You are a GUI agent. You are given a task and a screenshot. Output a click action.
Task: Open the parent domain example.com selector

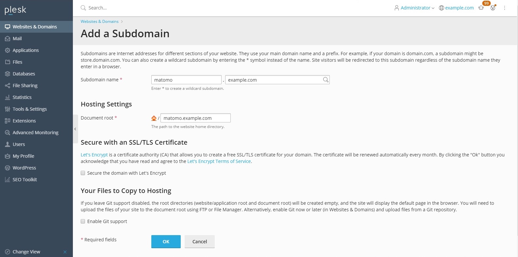point(274,80)
